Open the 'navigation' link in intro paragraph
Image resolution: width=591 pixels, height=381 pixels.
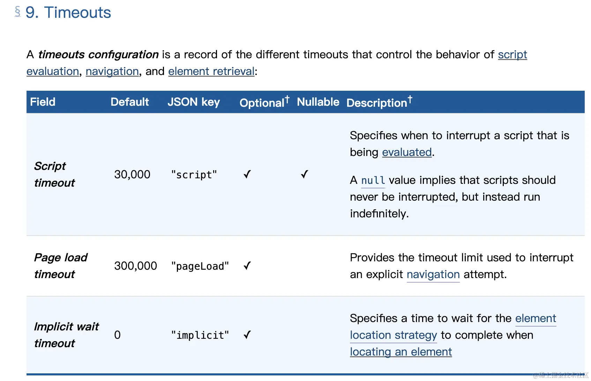pos(112,72)
